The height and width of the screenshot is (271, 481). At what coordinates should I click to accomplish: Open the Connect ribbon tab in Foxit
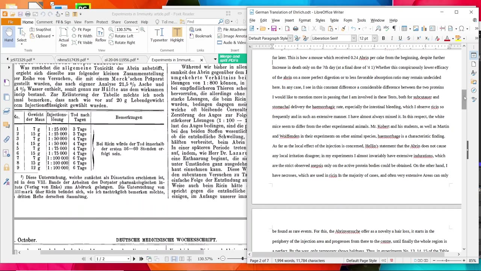click(131, 22)
